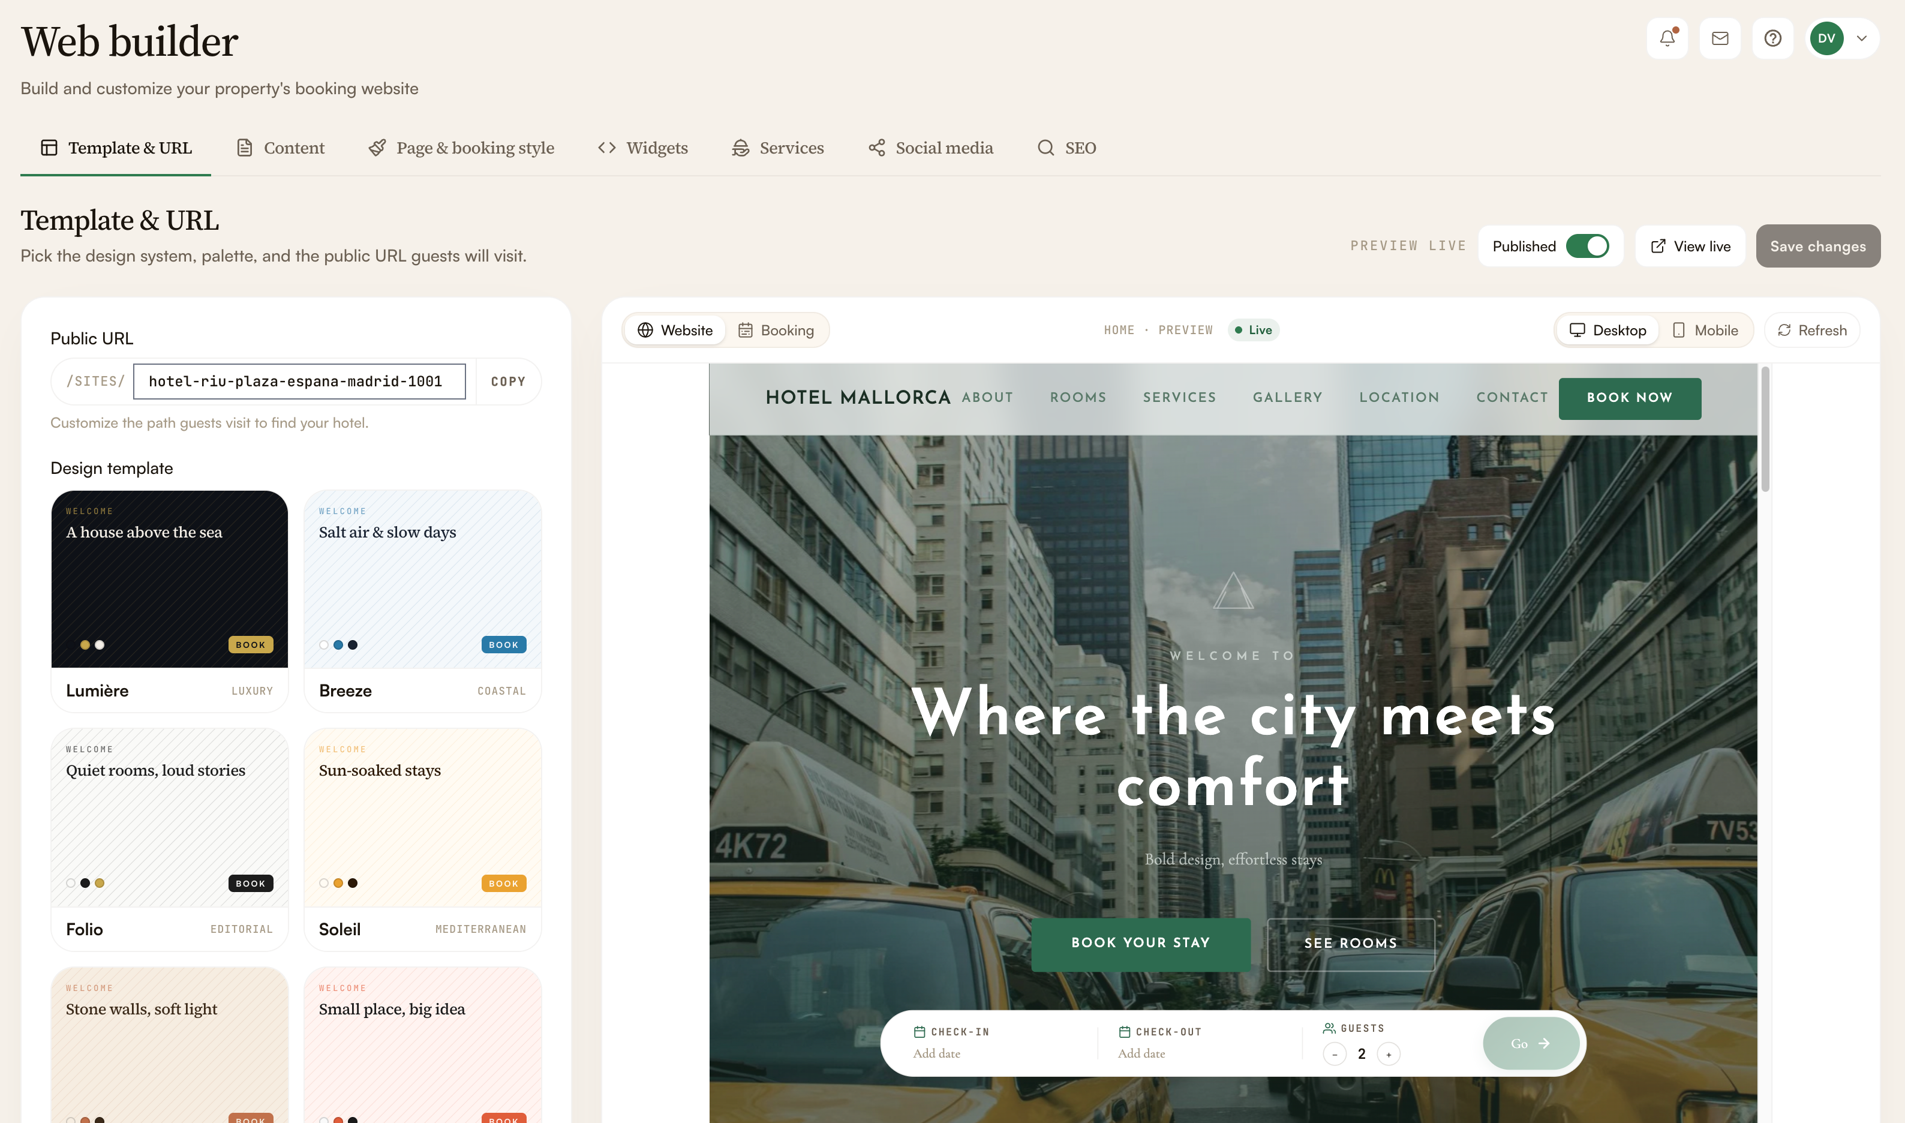Click the HOME breadcrumb in preview bar
The width and height of the screenshot is (1905, 1123).
pyautogui.click(x=1119, y=330)
